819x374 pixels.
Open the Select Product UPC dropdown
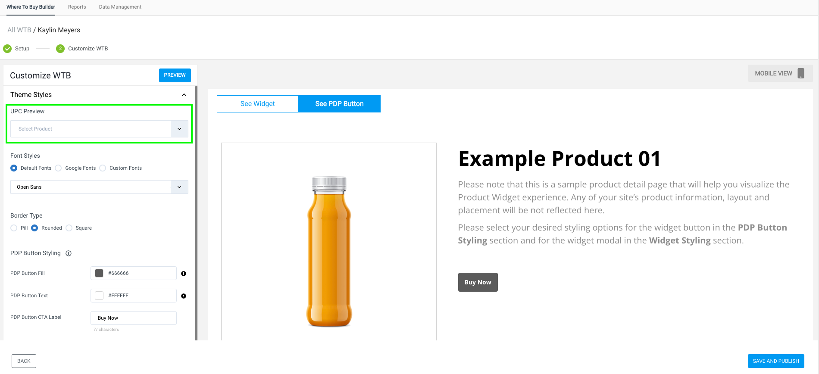pos(99,129)
